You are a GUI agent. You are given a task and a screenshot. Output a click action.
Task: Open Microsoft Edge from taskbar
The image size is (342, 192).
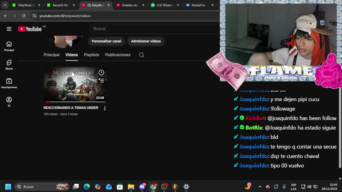[x=87, y=187]
